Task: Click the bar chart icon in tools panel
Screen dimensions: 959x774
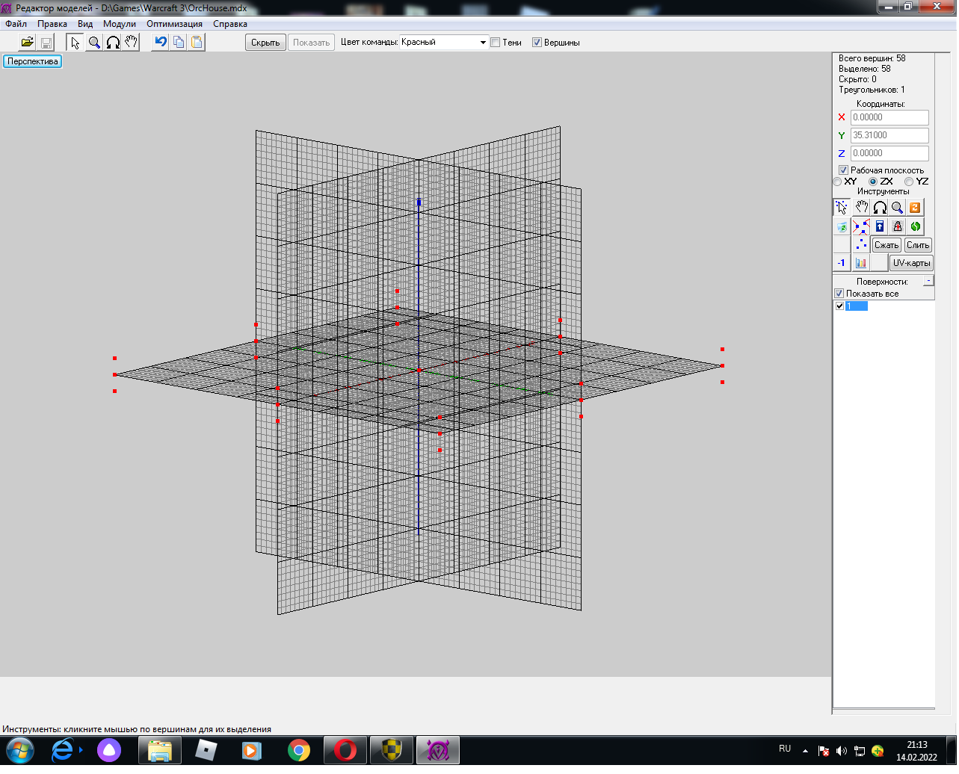Action: pyautogui.click(x=861, y=263)
